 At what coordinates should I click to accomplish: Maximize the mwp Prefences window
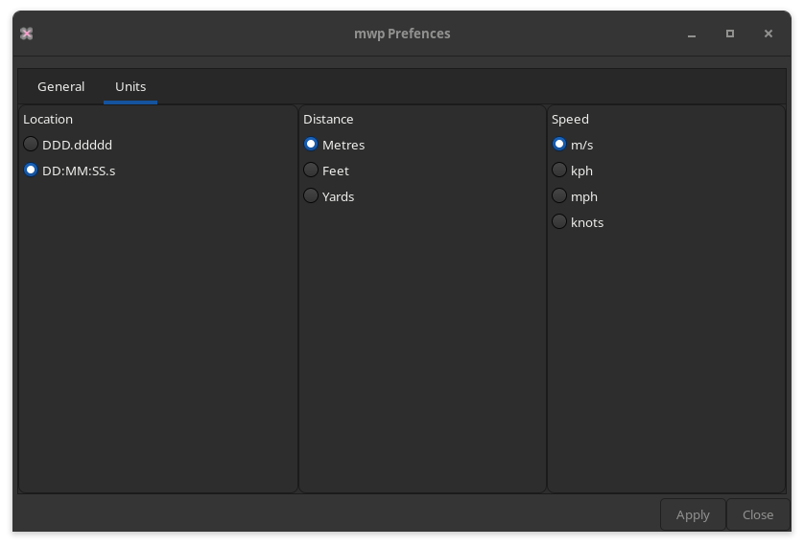[x=730, y=34]
